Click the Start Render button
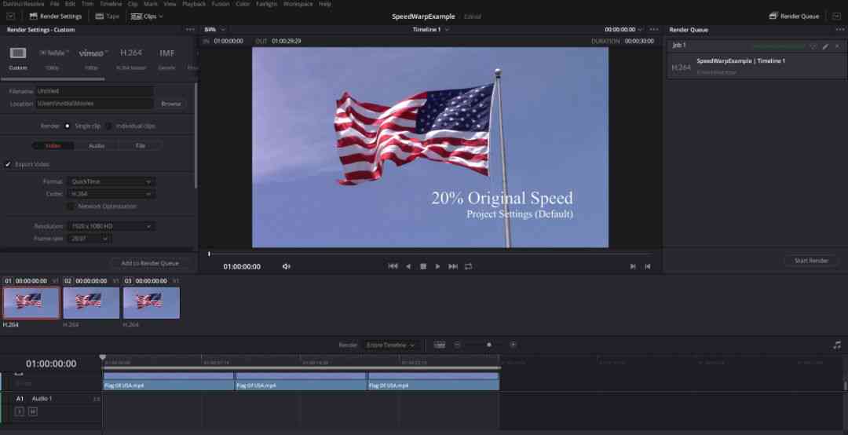The height and width of the screenshot is (435, 848). (810, 261)
